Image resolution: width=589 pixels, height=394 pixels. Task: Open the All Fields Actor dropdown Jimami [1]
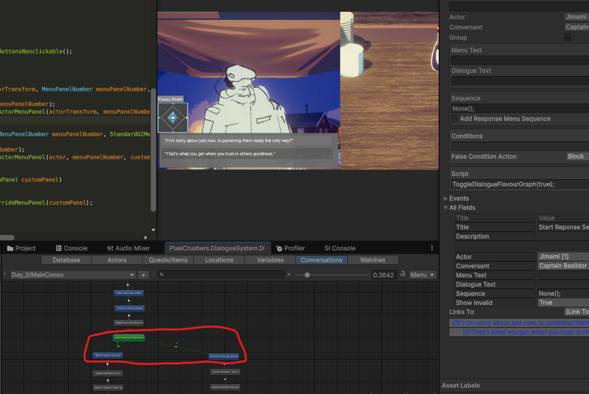coord(563,257)
